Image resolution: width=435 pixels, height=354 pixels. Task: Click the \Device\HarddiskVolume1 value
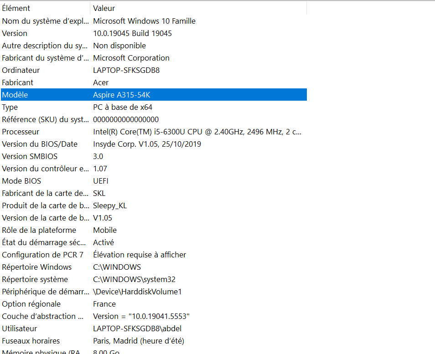137,292
